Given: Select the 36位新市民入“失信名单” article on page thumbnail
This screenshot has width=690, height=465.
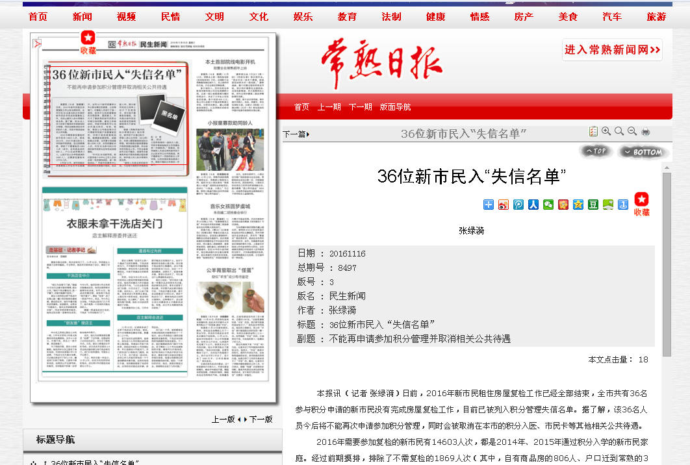Looking at the screenshot, I should [x=118, y=115].
